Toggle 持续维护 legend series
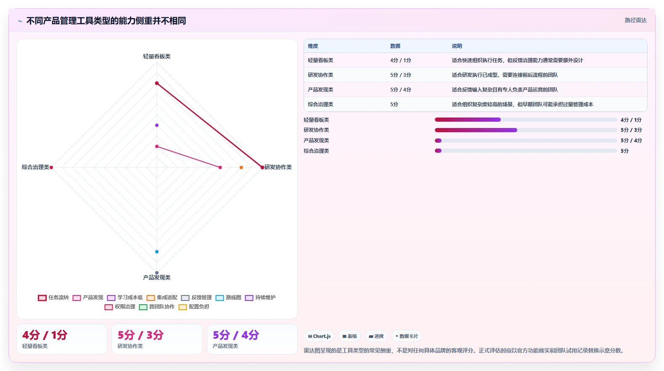664x371 pixels. tap(260, 298)
